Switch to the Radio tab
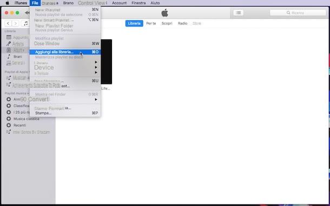 [182, 23]
